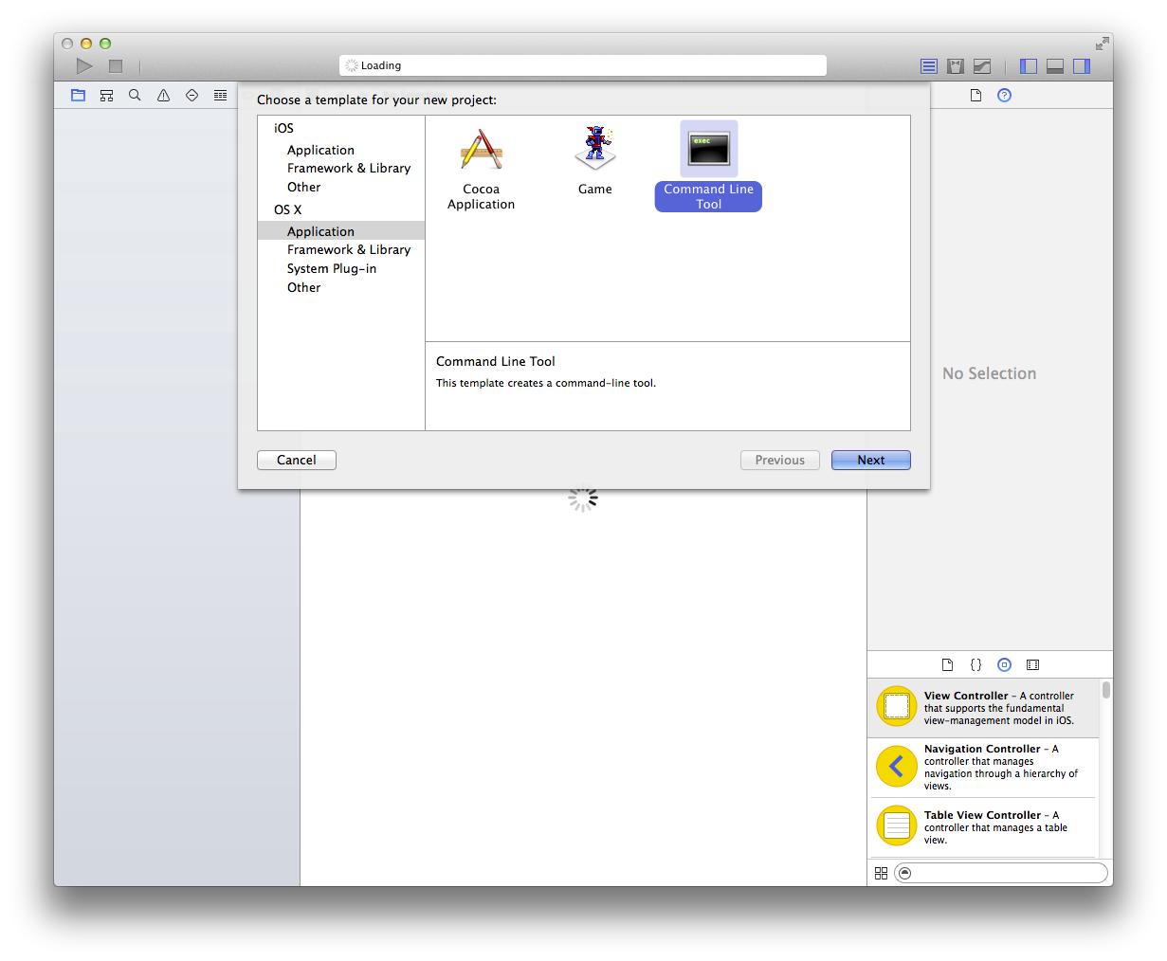This screenshot has width=1167, height=961.
Task: Open the Project navigator folder icon
Action: click(x=79, y=95)
